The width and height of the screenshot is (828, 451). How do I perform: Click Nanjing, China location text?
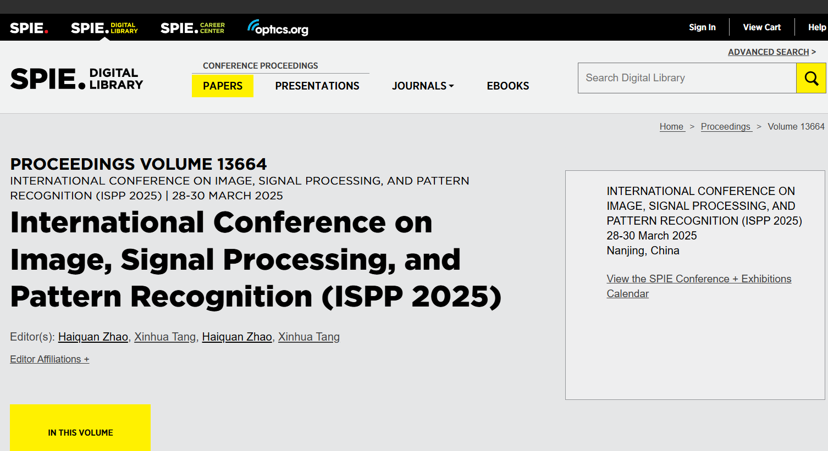click(643, 250)
